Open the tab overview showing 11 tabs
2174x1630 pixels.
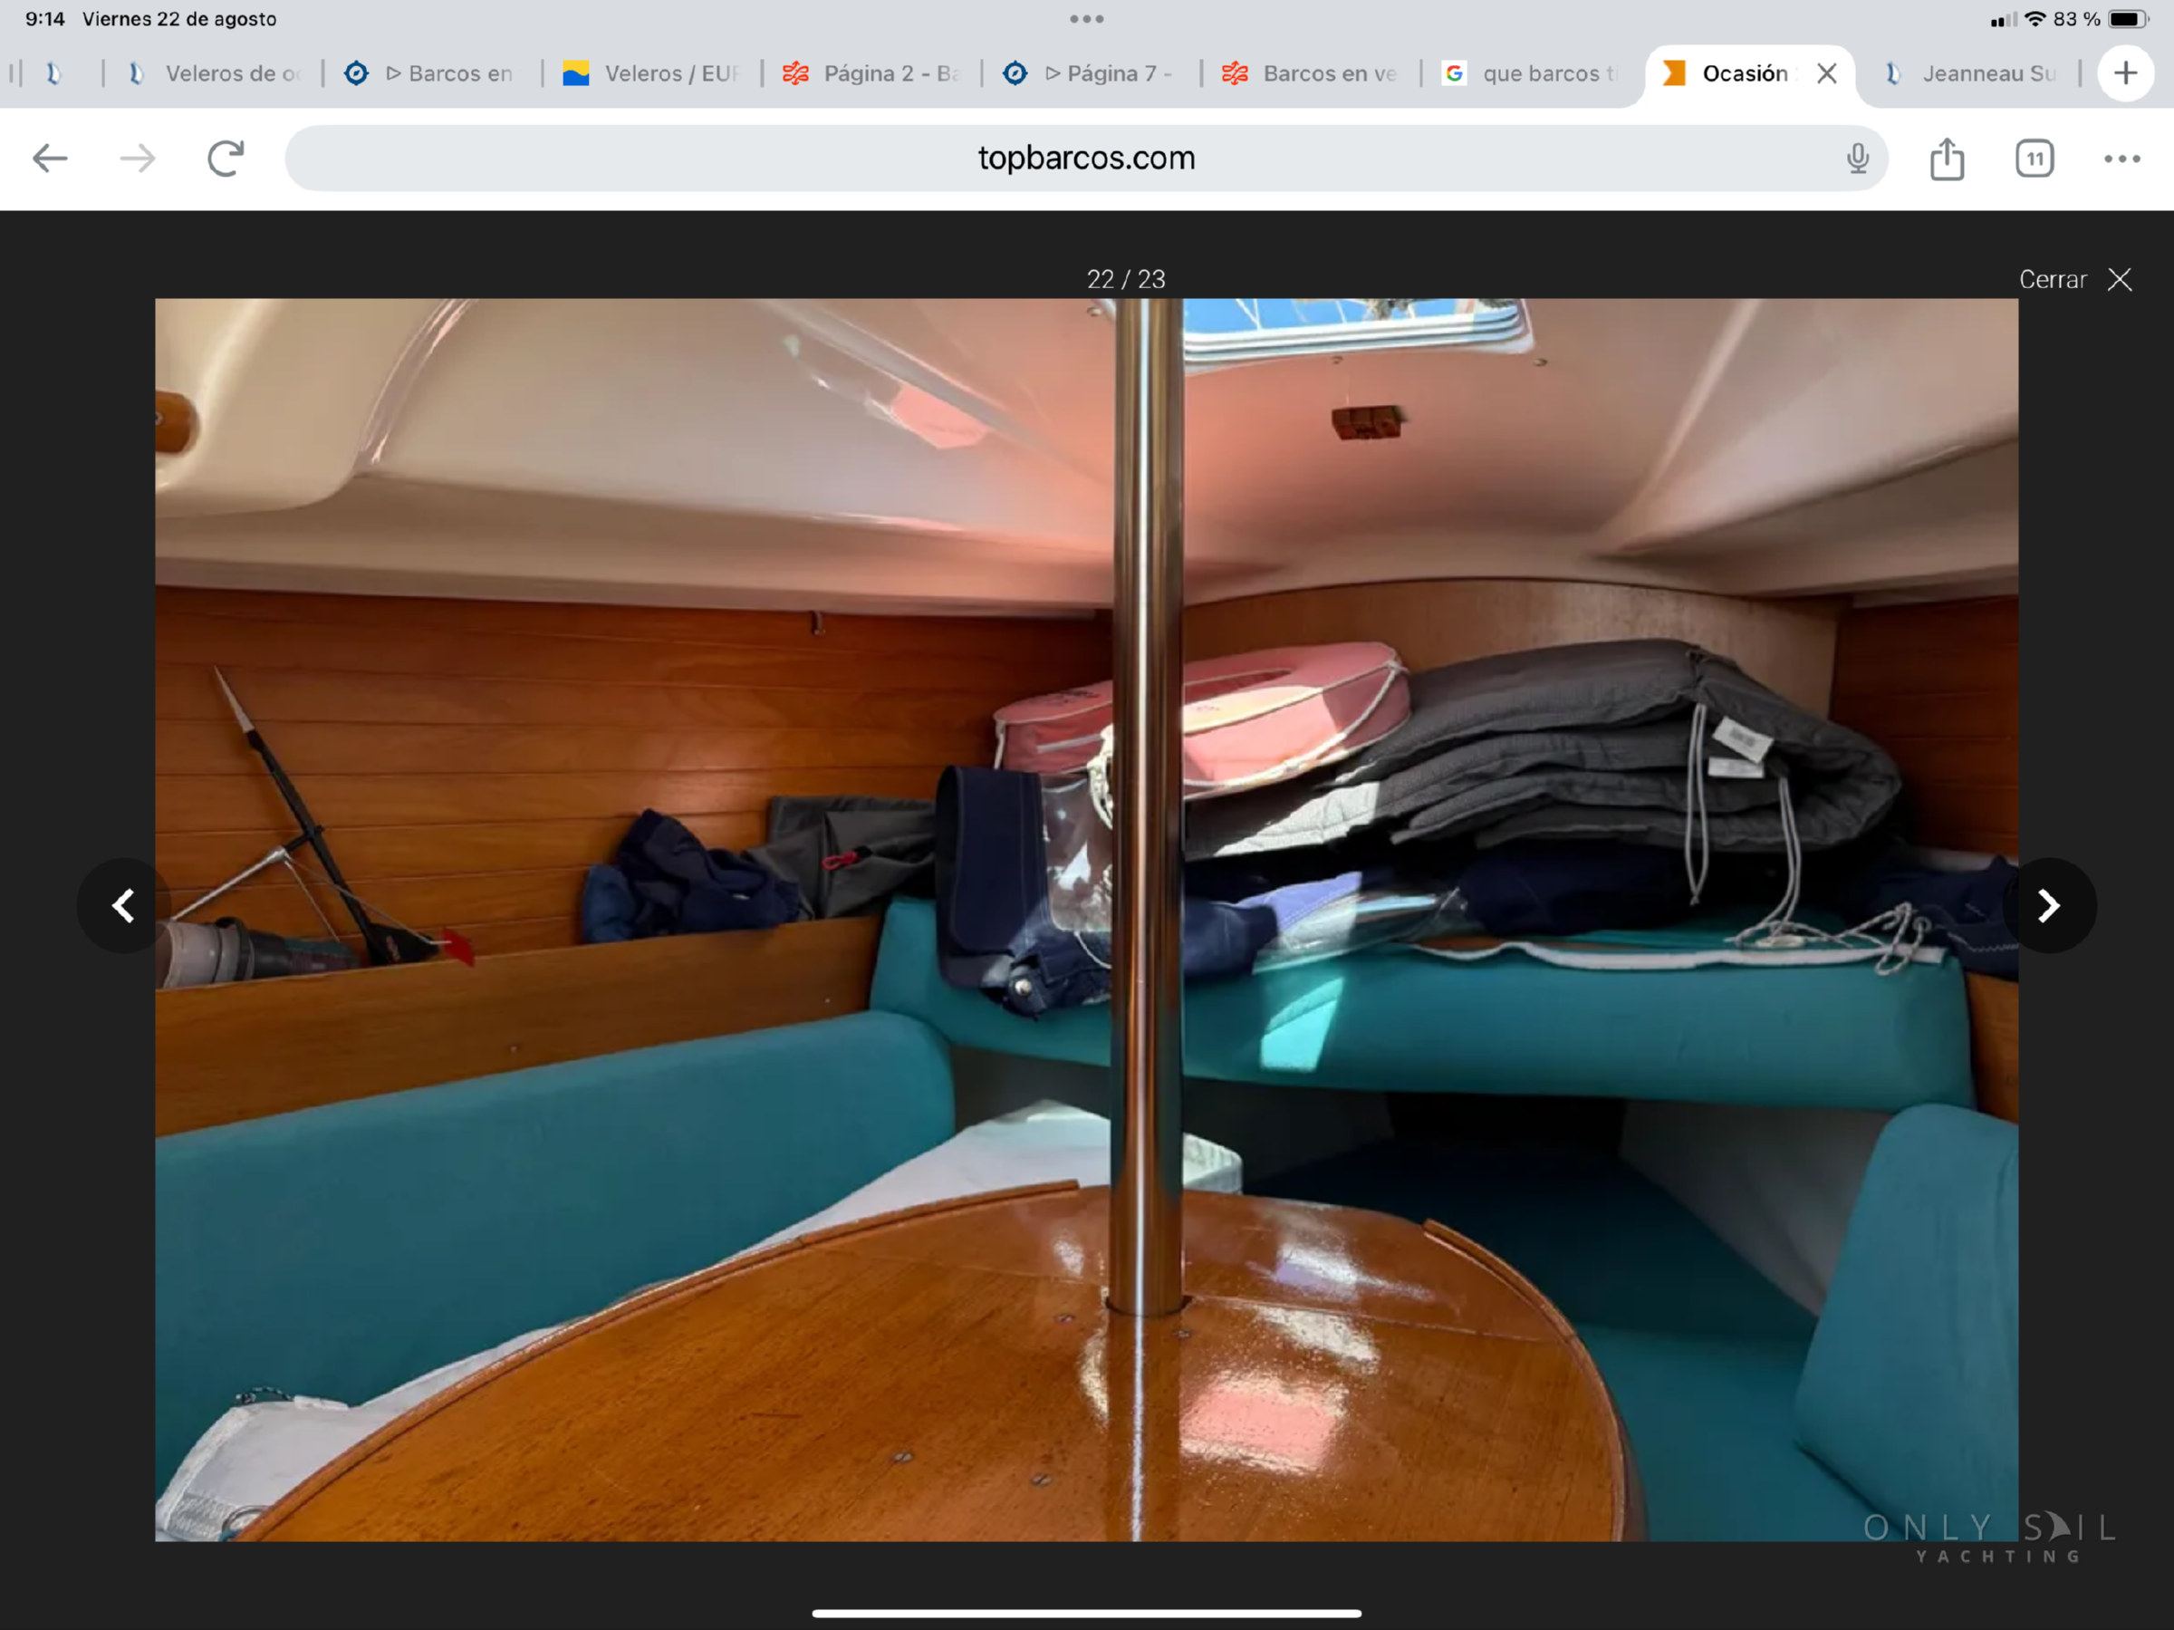[x=2035, y=159]
